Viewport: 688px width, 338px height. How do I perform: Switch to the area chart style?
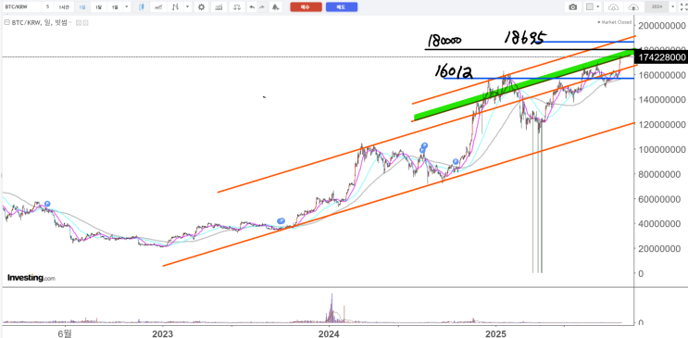(158, 7)
